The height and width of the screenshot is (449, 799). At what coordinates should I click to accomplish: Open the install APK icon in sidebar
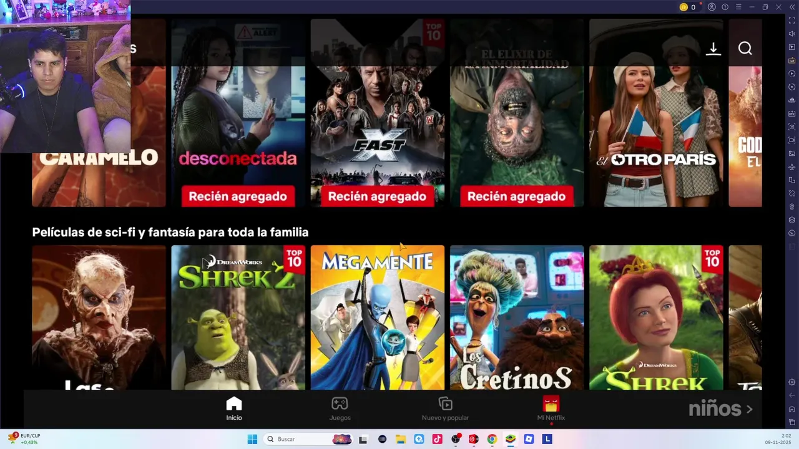tap(792, 113)
